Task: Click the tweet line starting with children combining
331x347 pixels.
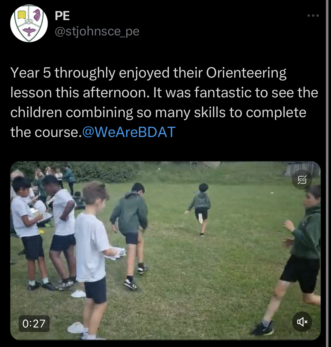Action: pos(158,112)
